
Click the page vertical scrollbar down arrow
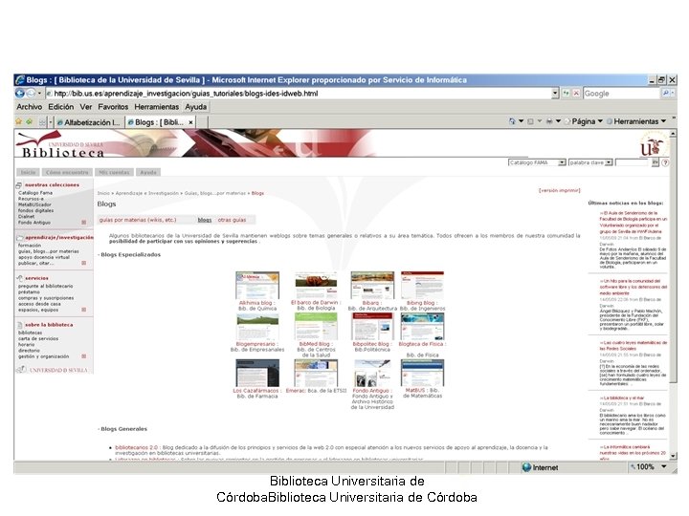[673, 457]
